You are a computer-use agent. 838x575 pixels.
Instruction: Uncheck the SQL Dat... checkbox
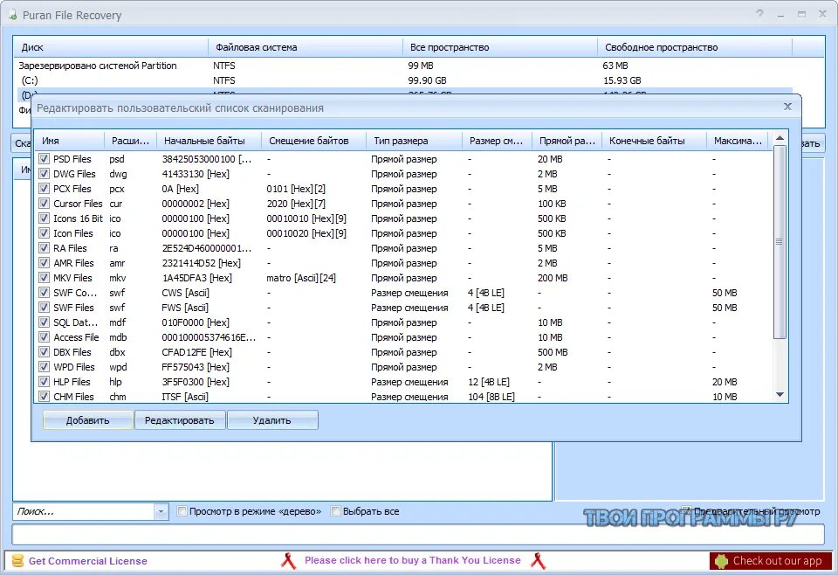[44, 322]
